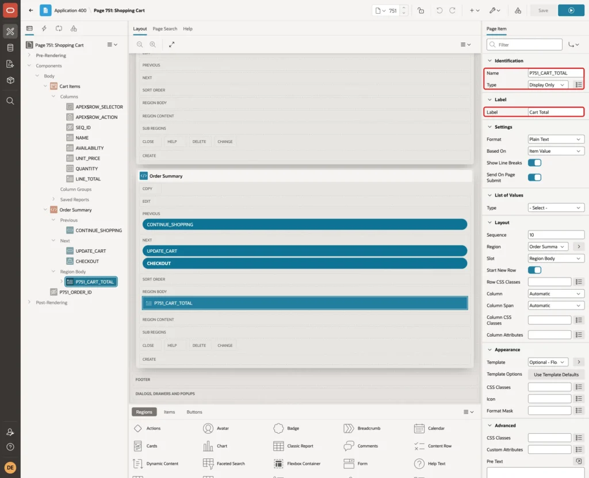
Task: Select the Buttons gallery tab
Action: [194, 412]
